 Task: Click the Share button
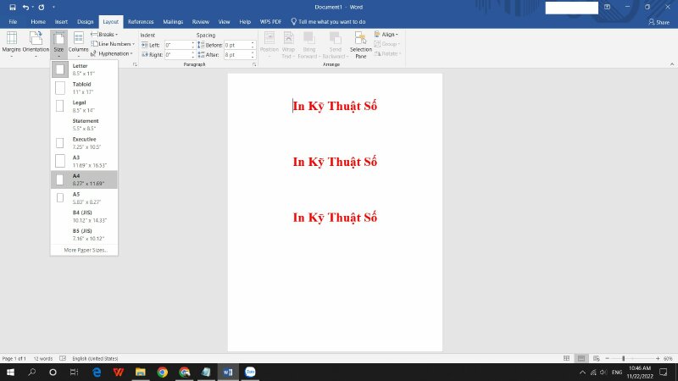point(658,21)
